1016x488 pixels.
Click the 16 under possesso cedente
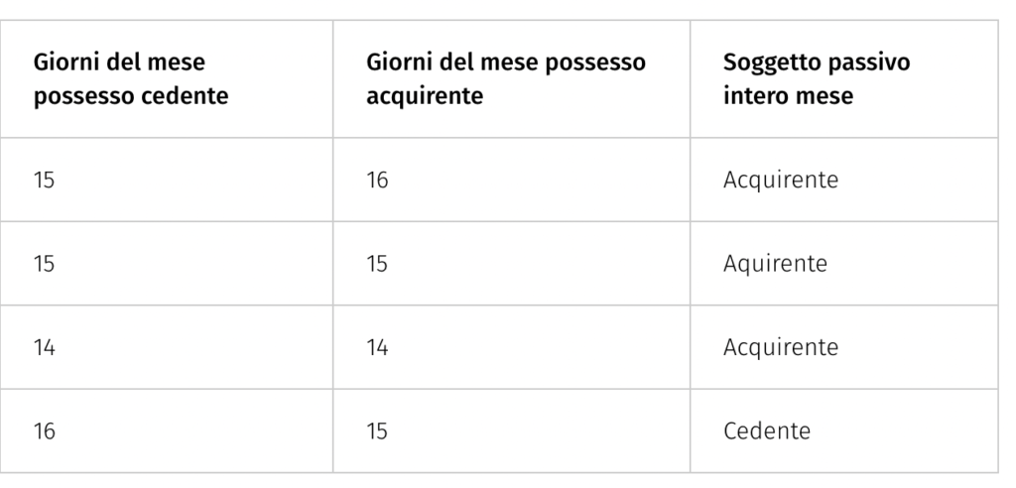click(45, 431)
